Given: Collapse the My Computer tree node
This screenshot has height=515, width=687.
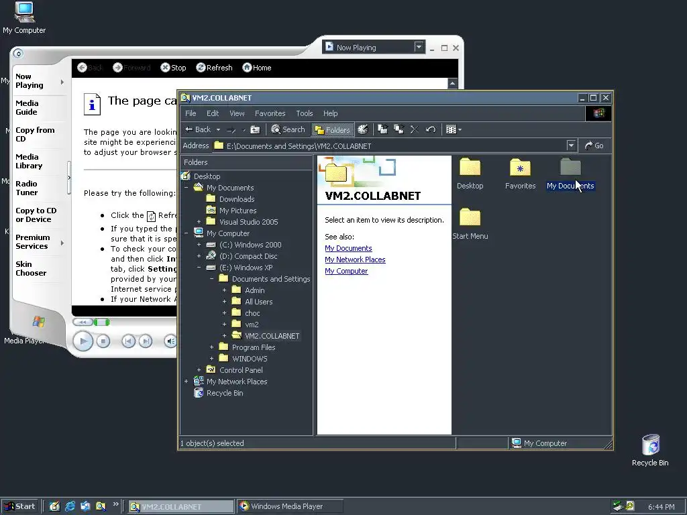Looking at the screenshot, I should [x=187, y=233].
